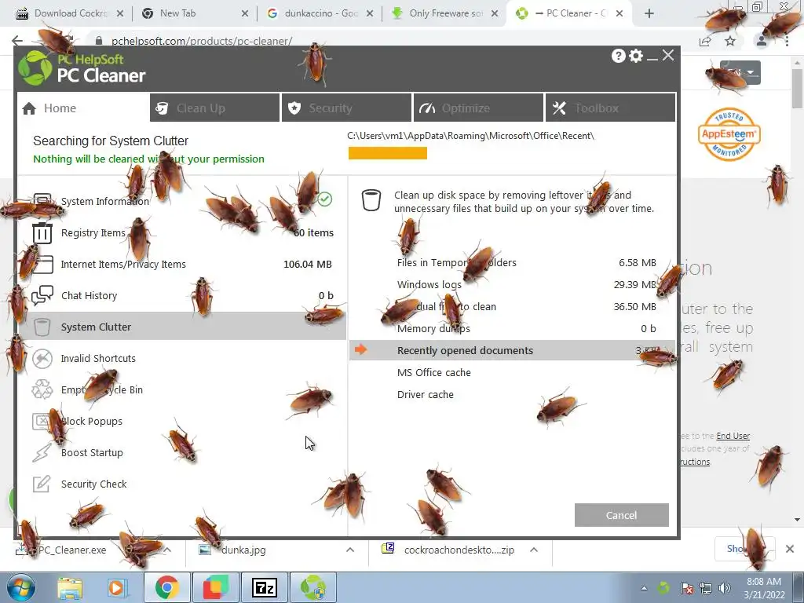This screenshot has height=603, width=804.
Task: Switch to the Clean Up tab
Action: click(x=215, y=108)
